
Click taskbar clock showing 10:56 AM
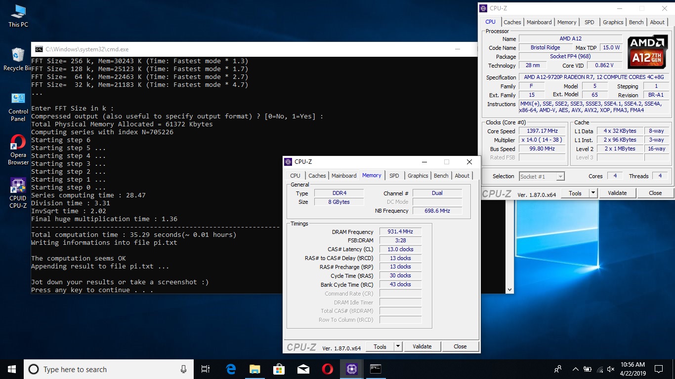click(x=633, y=369)
